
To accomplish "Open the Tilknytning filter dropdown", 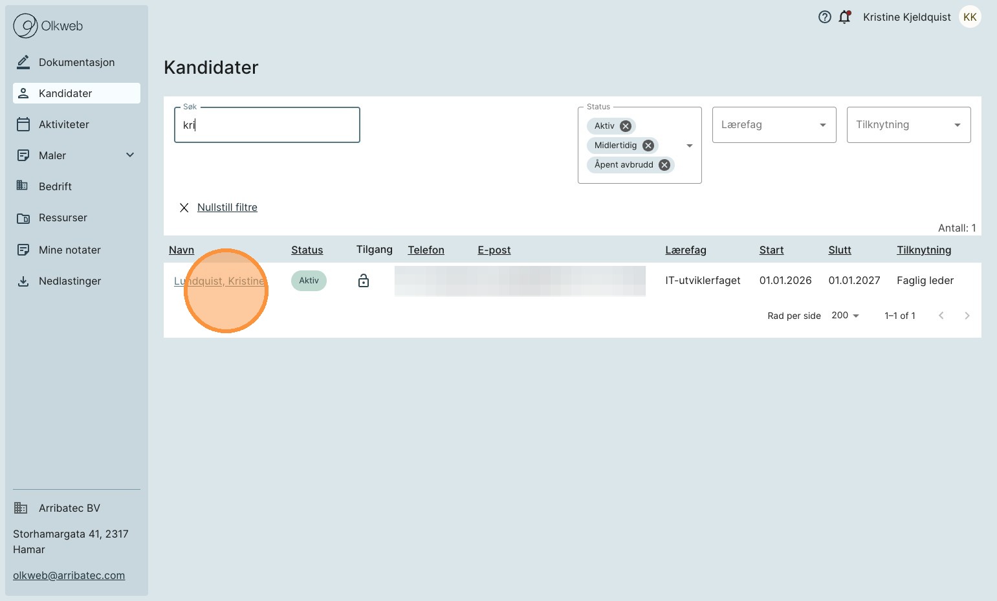I will click(908, 125).
